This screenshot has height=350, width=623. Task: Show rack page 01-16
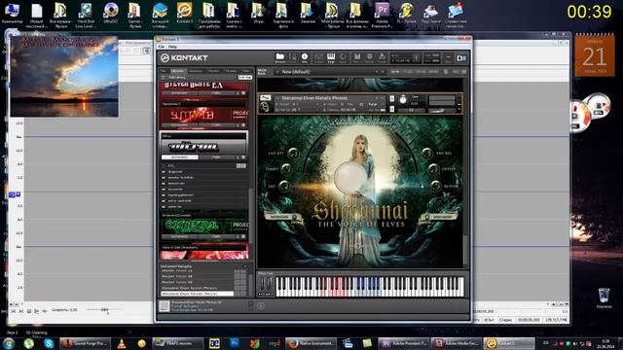pos(395,72)
